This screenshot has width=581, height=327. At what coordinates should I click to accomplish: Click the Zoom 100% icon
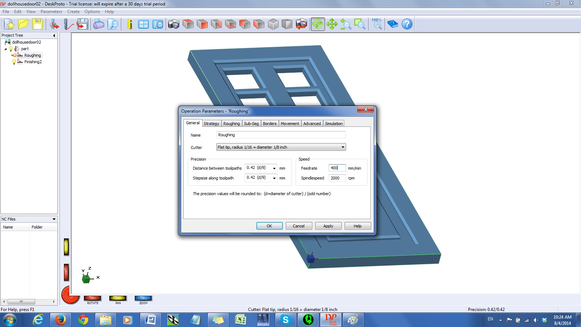(377, 24)
